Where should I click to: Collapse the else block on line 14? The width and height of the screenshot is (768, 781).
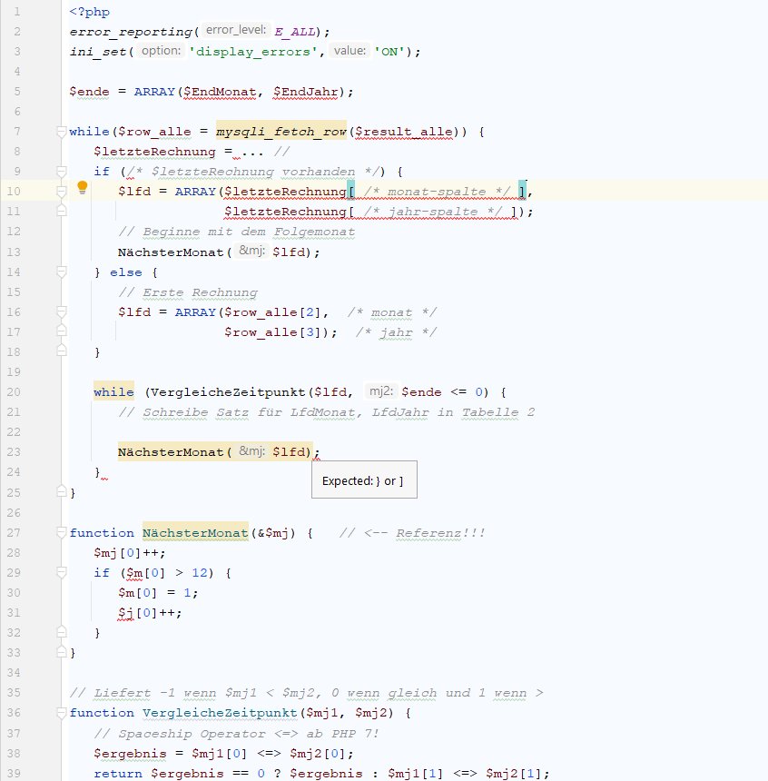(61, 272)
